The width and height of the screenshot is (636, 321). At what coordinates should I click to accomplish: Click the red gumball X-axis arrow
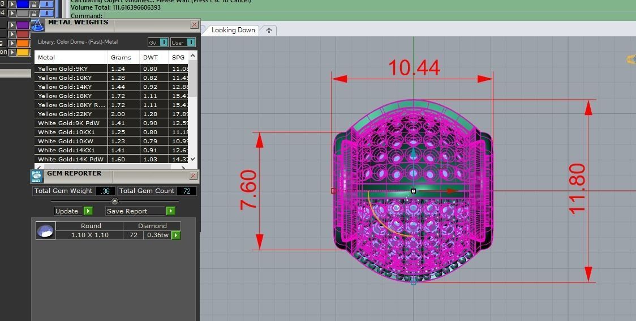(x=452, y=191)
